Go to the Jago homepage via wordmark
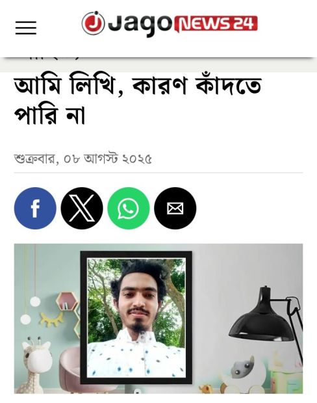This screenshot has height=403, width=317. [140, 25]
